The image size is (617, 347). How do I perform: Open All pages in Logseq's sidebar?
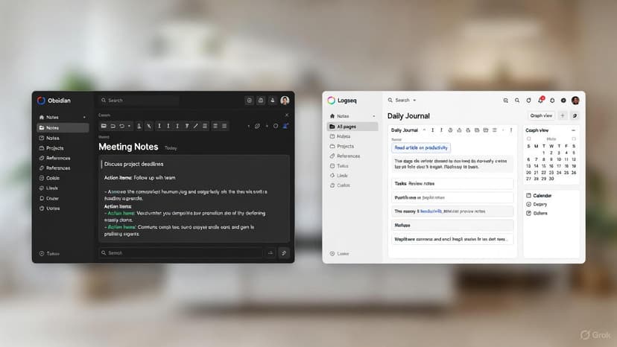pyautogui.click(x=352, y=127)
